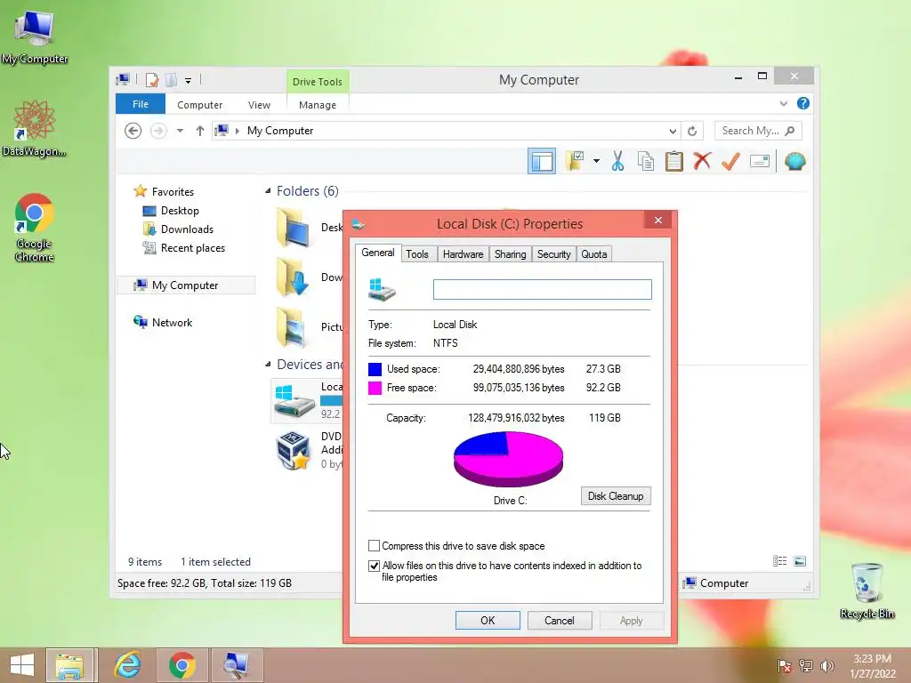911x683 pixels.
Task: Expand the address bar history dropdown
Action: click(673, 132)
